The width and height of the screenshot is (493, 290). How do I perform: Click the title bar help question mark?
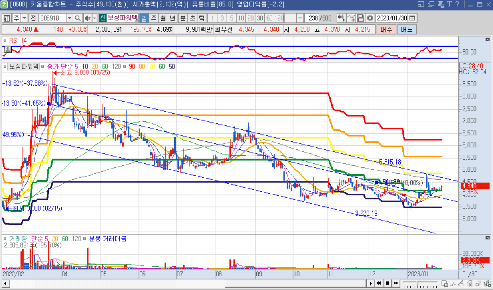click(x=458, y=4)
